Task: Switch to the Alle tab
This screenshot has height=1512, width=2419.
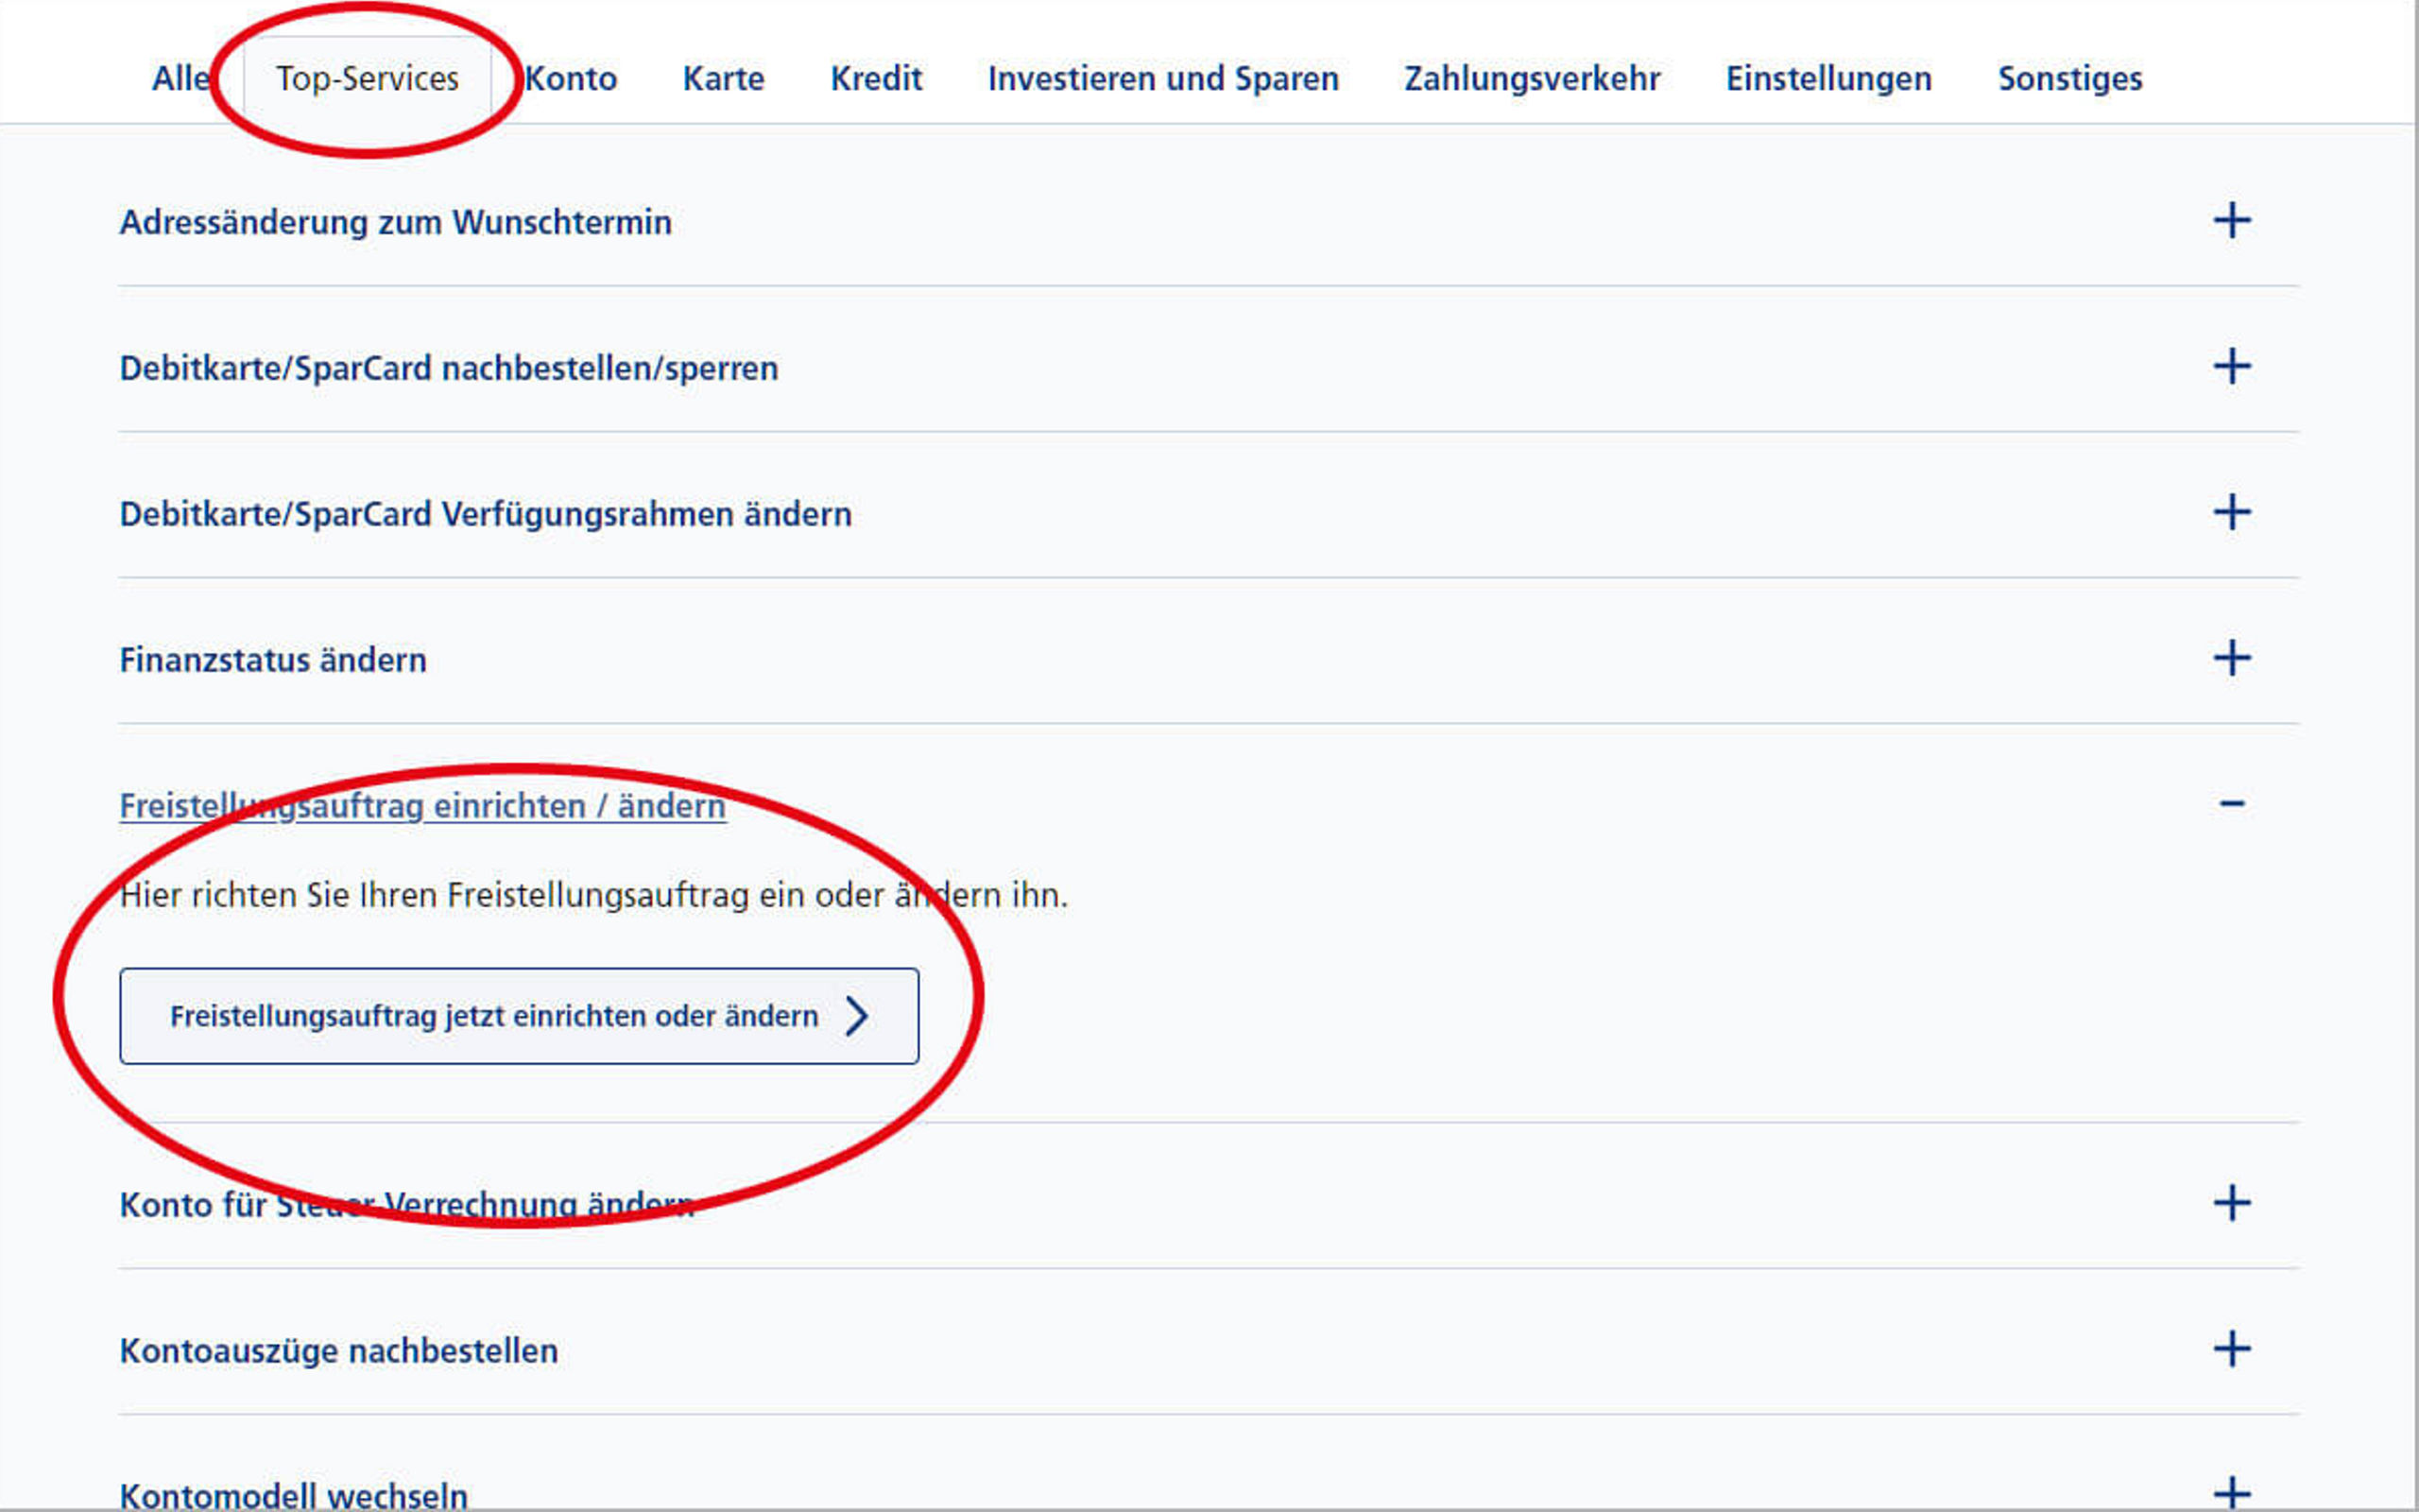Action: point(180,78)
